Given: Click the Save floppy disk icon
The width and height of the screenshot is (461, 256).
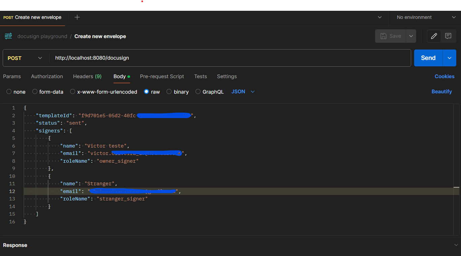Looking at the screenshot, I should click(x=383, y=36).
